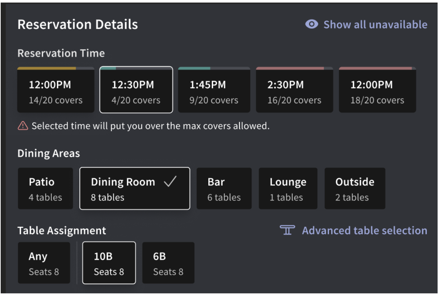The height and width of the screenshot is (295, 439).
Task: Assign Any table option
Action: point(44,263)
